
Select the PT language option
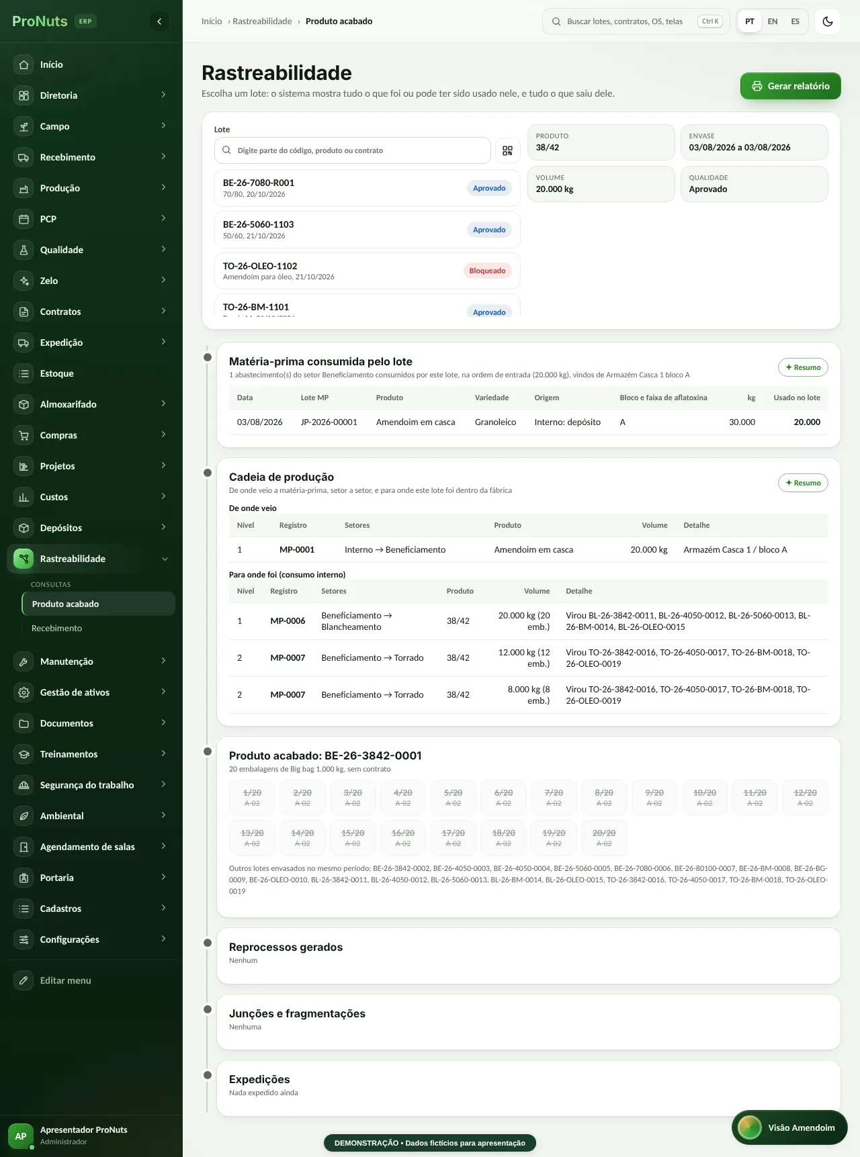pyautogui.click(x=750, y=21)
